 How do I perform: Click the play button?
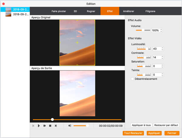pos(39,126)
